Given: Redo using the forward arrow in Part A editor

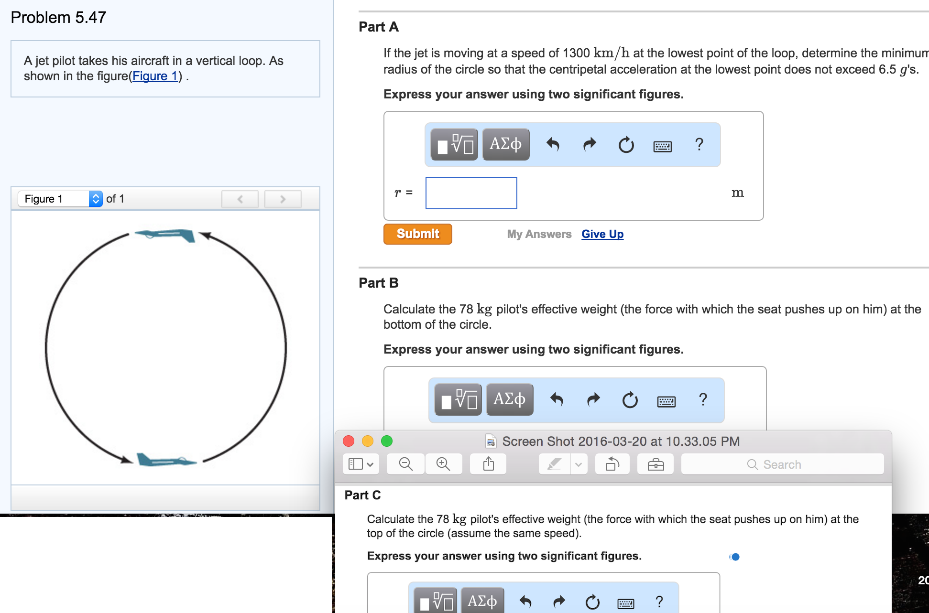Looking at the screenshot, I should click(589, 145).
